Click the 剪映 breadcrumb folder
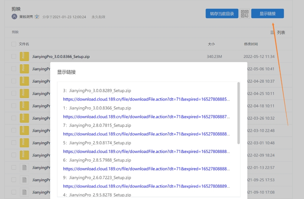 15,32
